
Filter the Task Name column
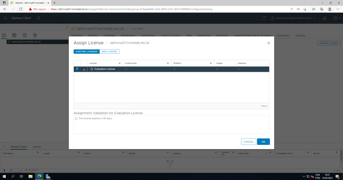(x=38, y=153)
